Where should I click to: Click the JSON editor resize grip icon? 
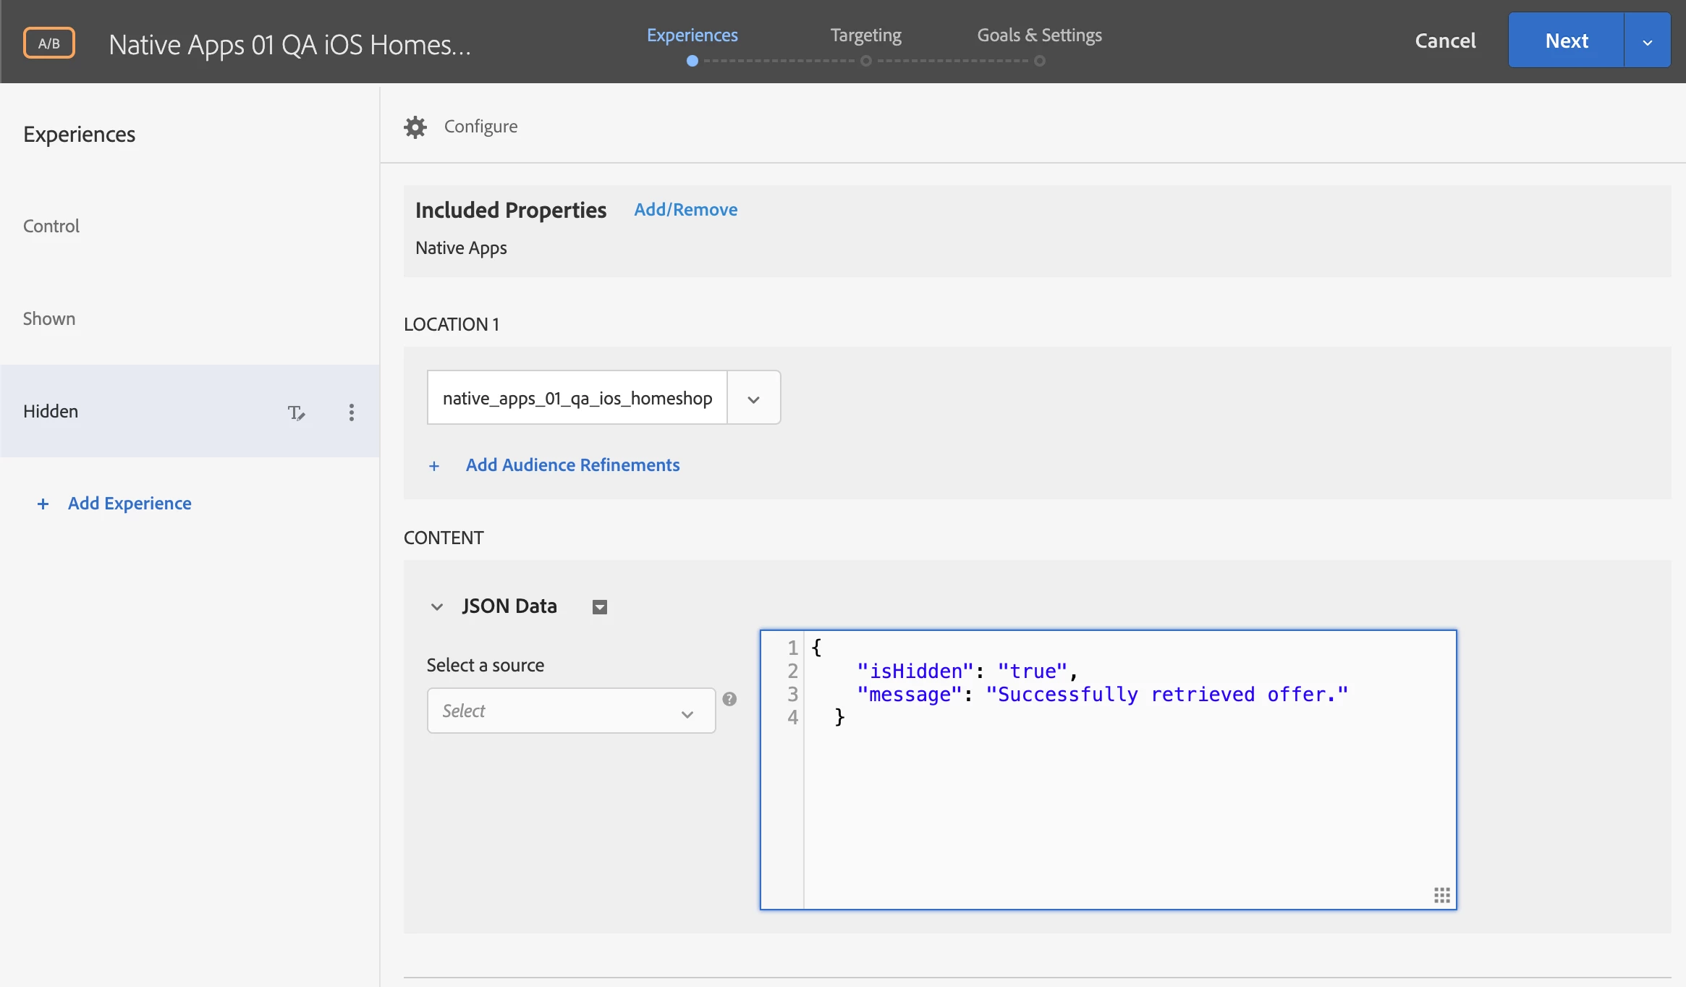coord(1441,895)
